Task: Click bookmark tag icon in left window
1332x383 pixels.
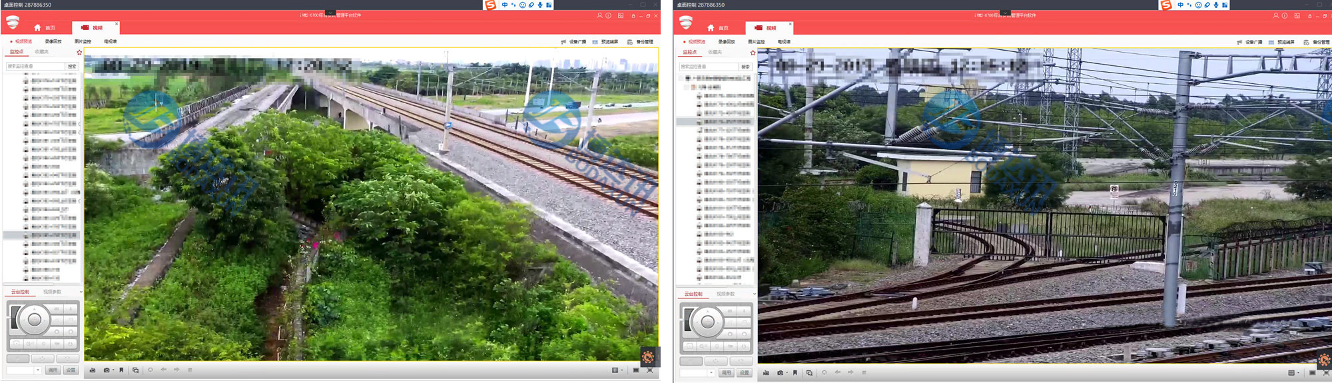Action: [x=121, y=370]
